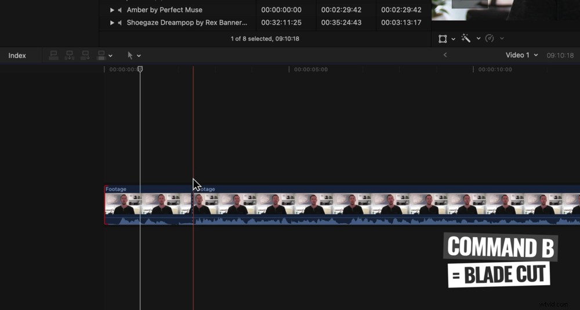Viewport: 580px width, 310px height.
Task: Select 'Shoegaze Dreampop by Rex Banner' clip name
Action: tap(187, 23)
